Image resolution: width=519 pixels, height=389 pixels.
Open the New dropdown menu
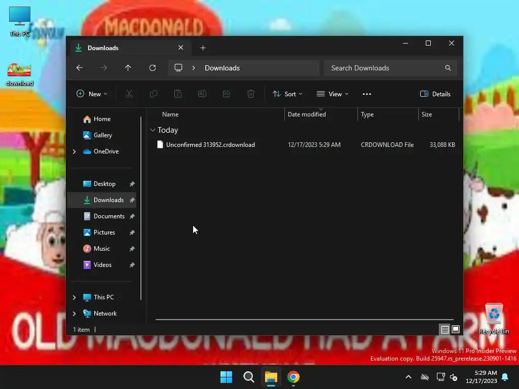(x=92, y=94)
